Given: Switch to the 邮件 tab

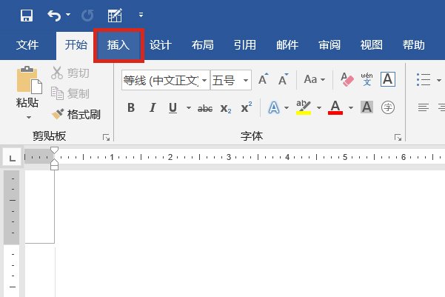Looking at the screenshot, I should (287, 45).
